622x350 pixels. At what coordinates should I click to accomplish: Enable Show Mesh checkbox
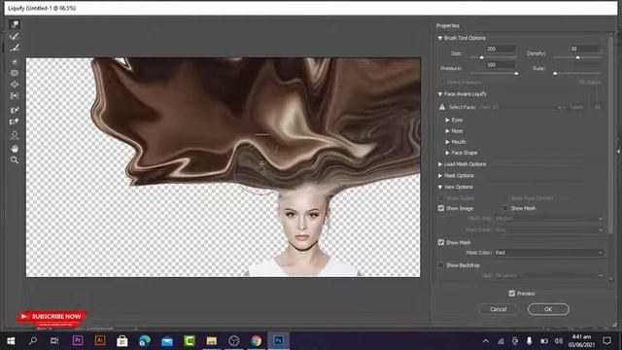505,208
